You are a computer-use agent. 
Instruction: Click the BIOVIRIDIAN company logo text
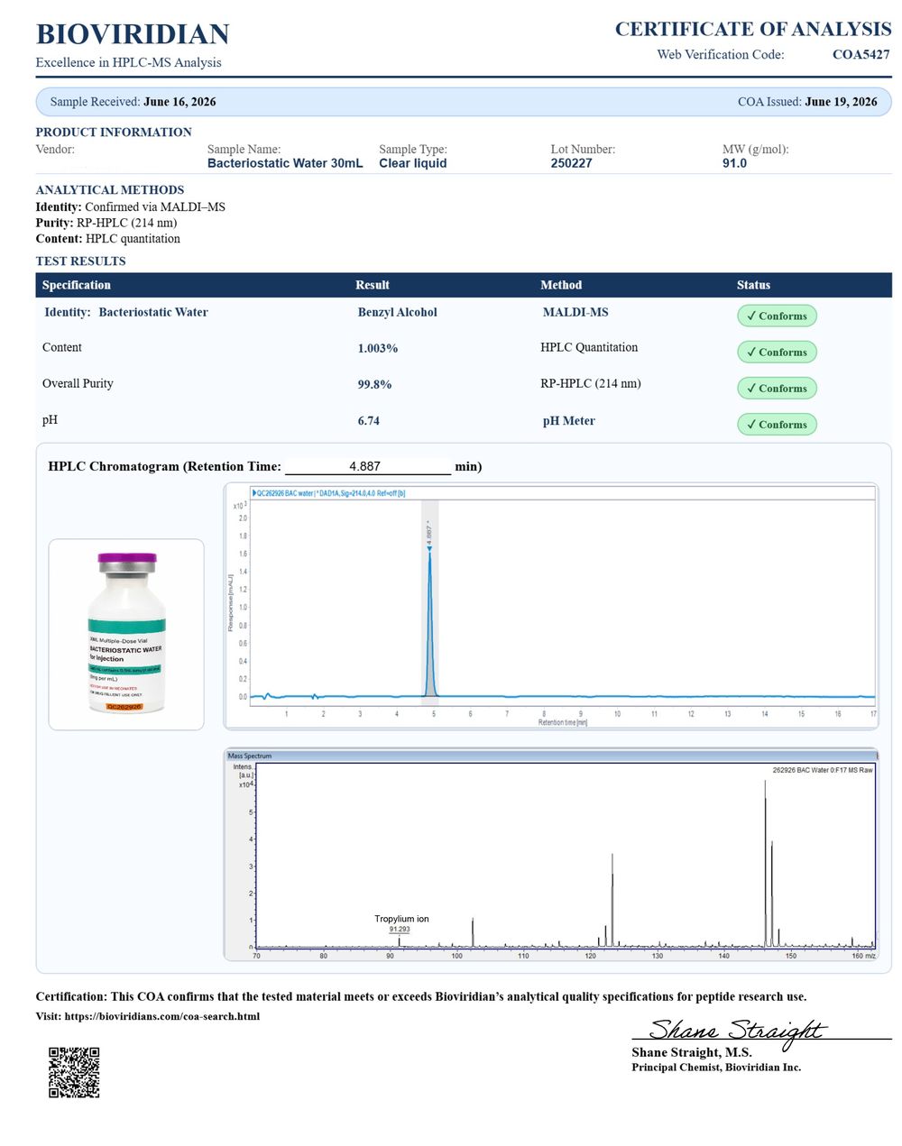(x=133, y=34)
